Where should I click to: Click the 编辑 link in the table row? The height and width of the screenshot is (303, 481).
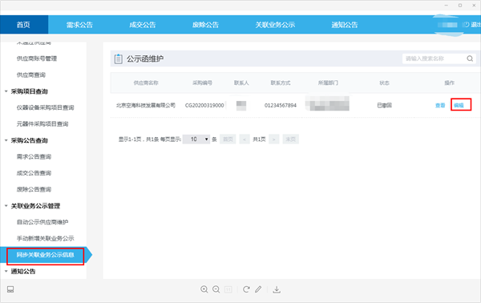point(459,105)
